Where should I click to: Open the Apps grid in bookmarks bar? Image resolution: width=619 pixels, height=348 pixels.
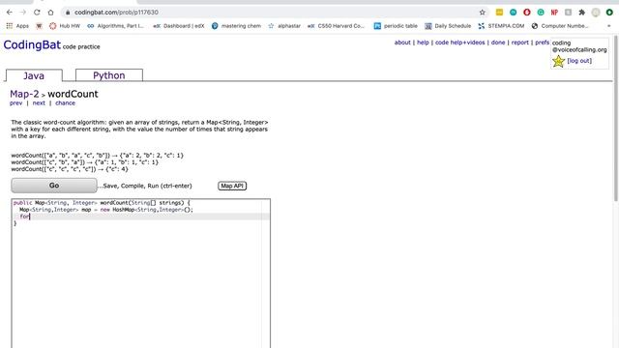(17, 26)
